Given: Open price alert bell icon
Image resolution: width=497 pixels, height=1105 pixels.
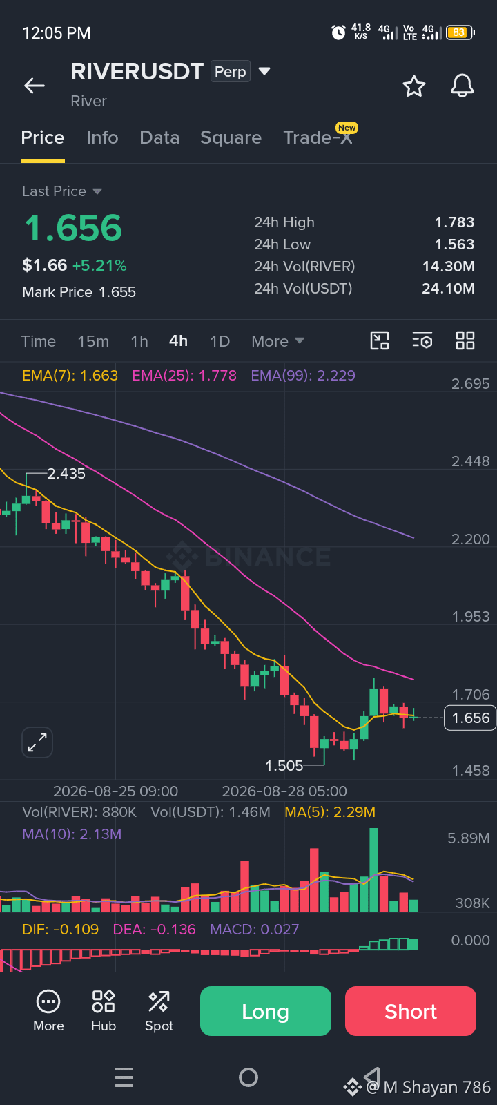Looking at the screenshot, I should [462, 86].
